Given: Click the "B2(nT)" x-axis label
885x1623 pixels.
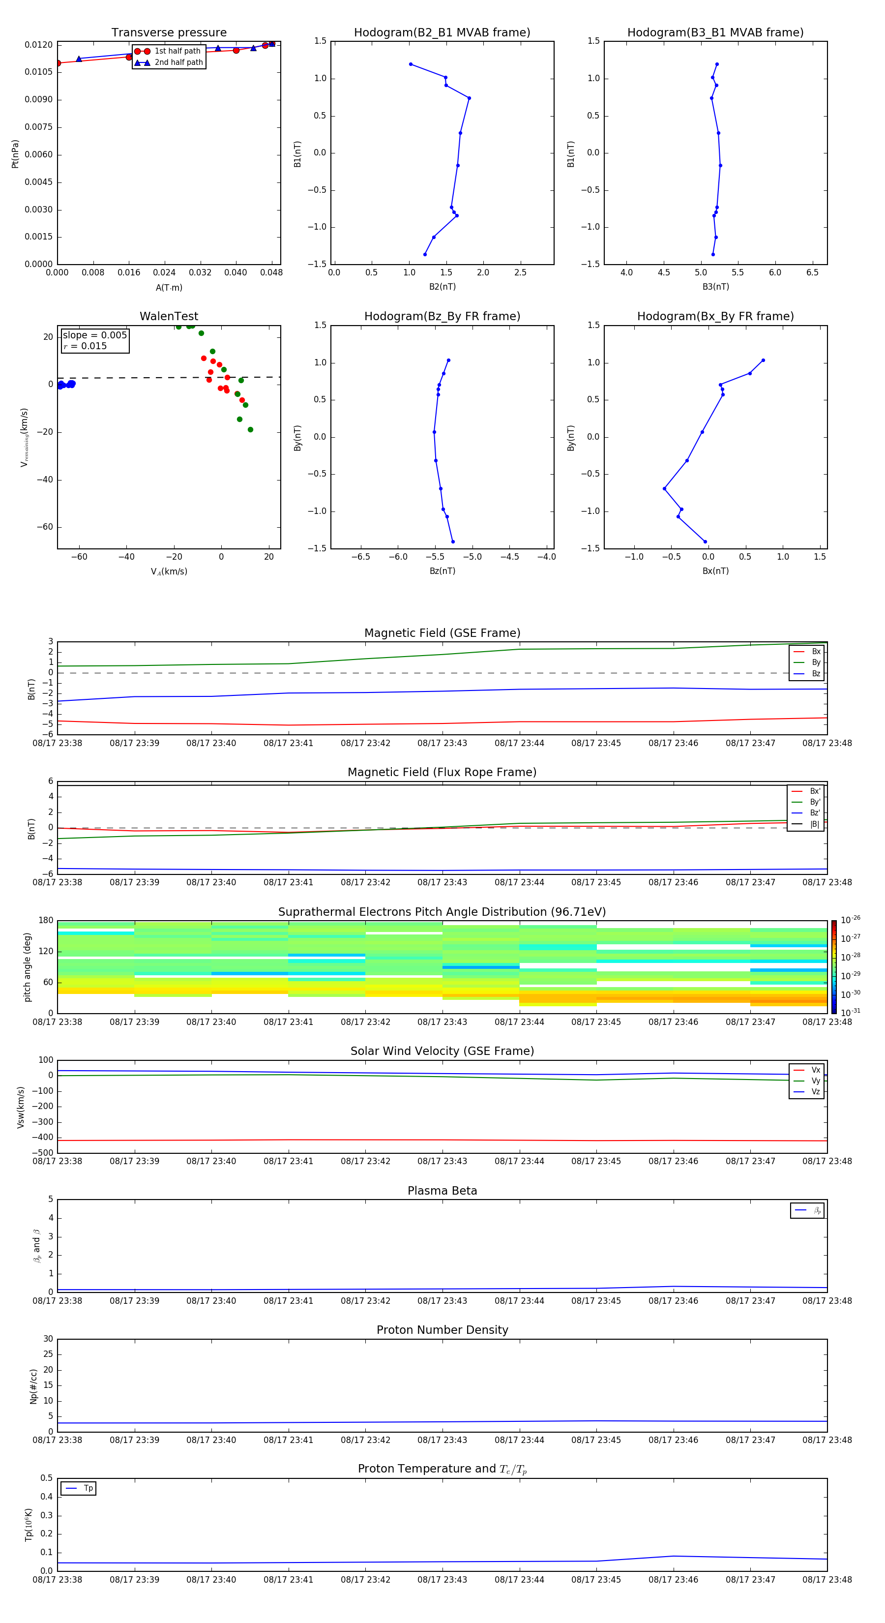Looking at the screenshot, I should (442, 287).
